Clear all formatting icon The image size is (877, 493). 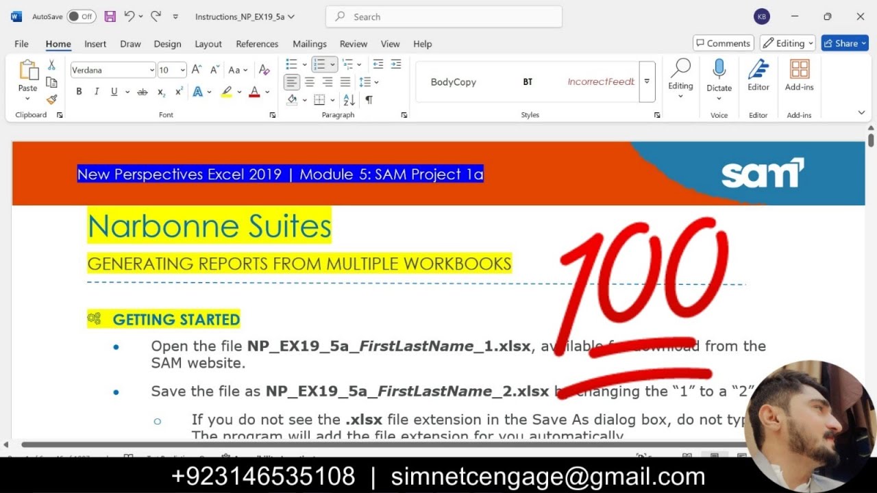(x=264, y=70)
